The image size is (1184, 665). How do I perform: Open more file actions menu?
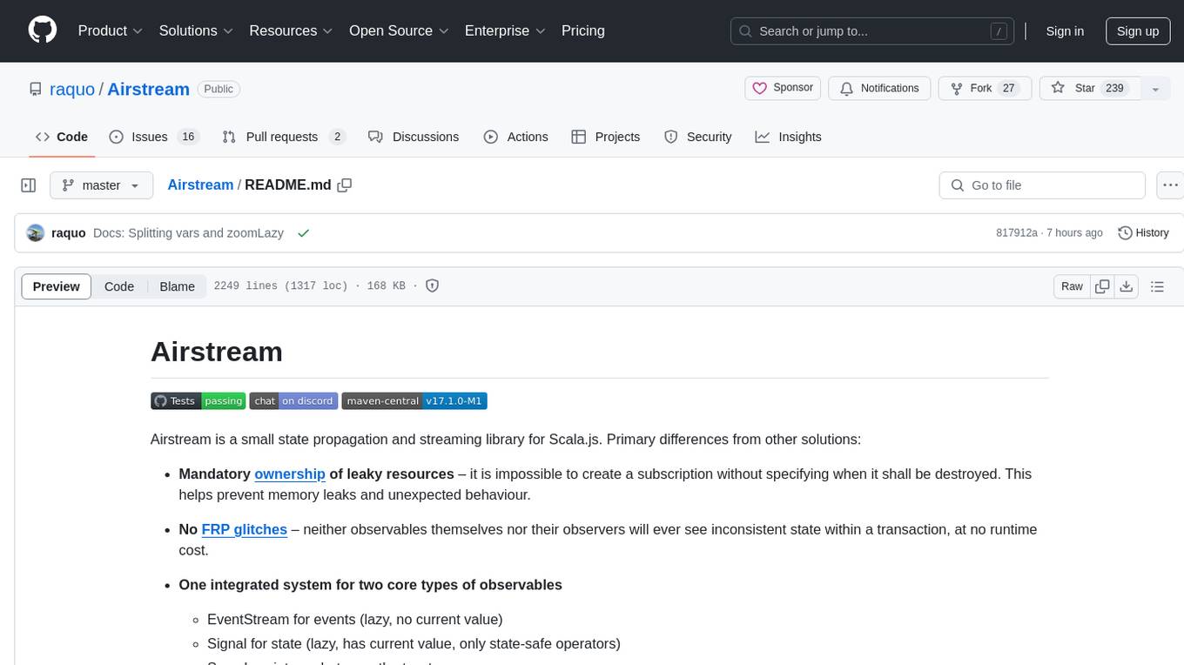pyautogui.click(x=1170, y=185)
